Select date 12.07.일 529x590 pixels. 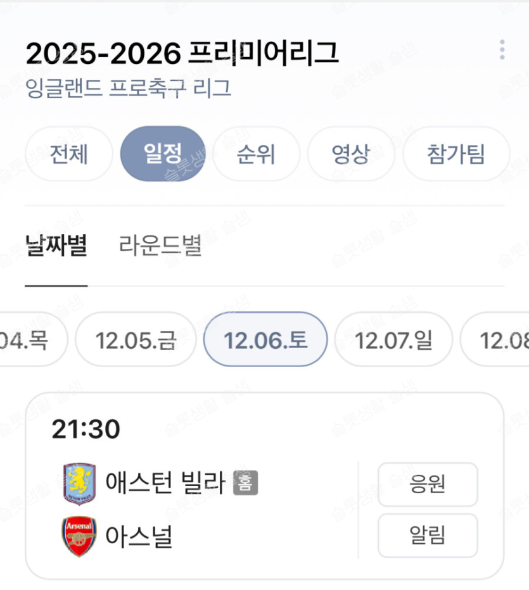pos(393,341)
